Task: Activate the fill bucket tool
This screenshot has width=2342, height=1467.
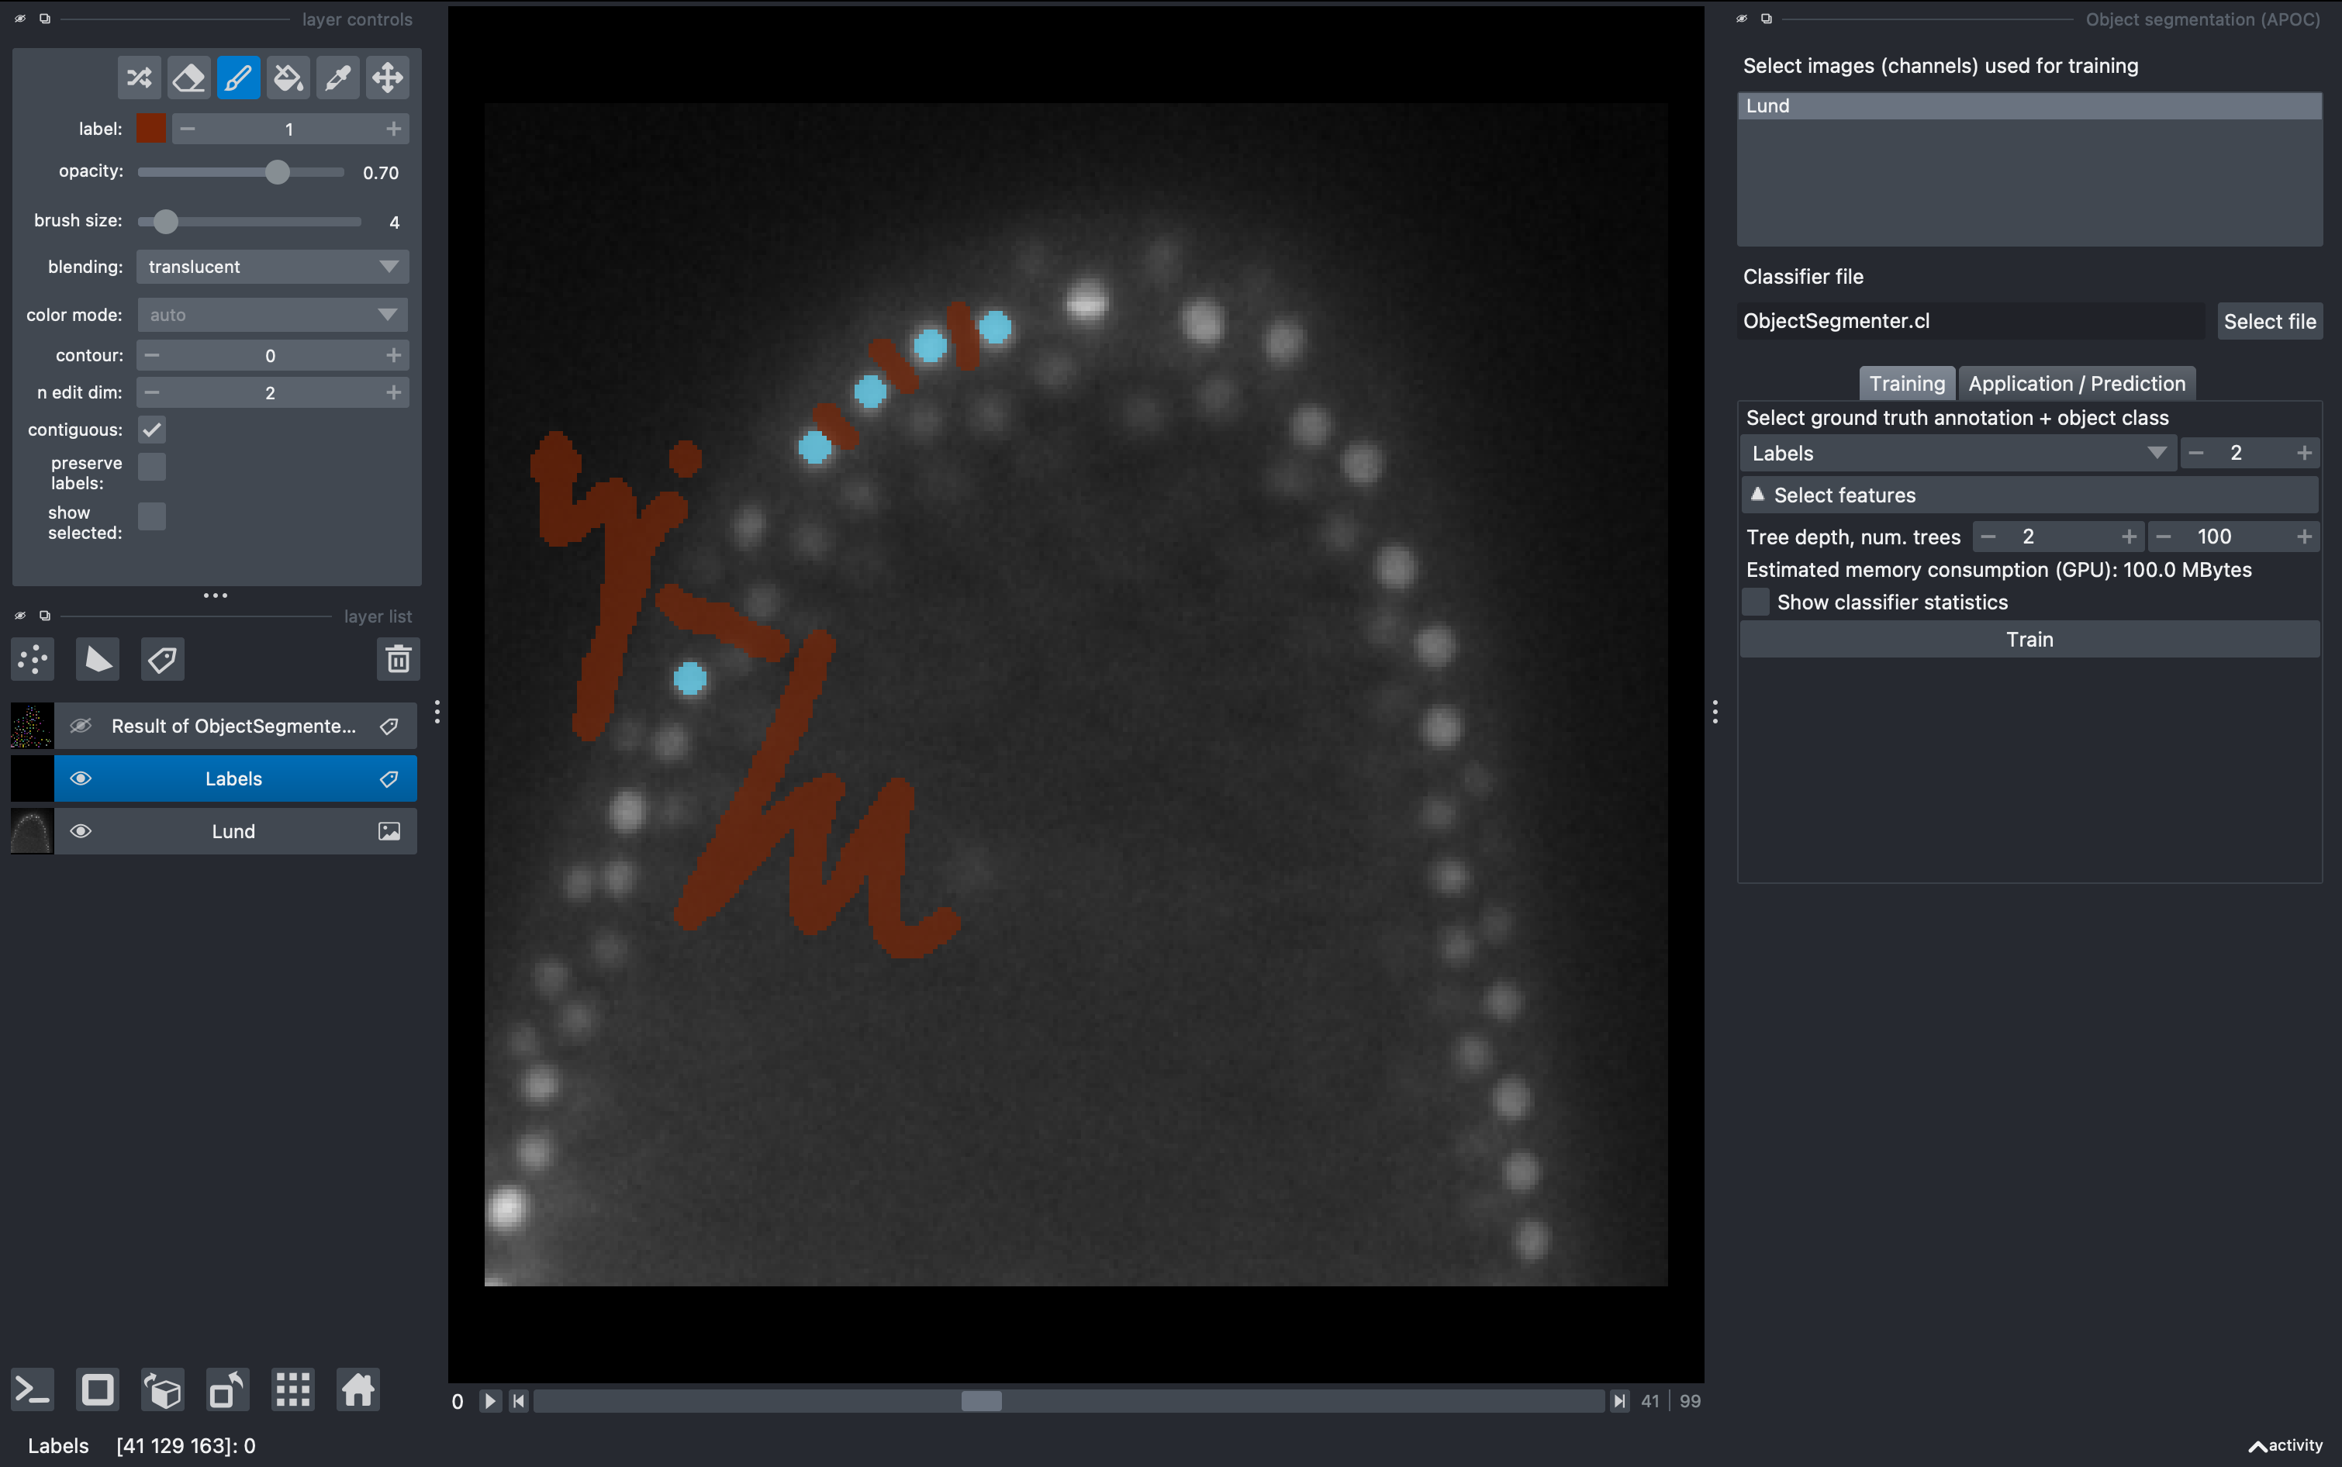Action: (288, 78)
